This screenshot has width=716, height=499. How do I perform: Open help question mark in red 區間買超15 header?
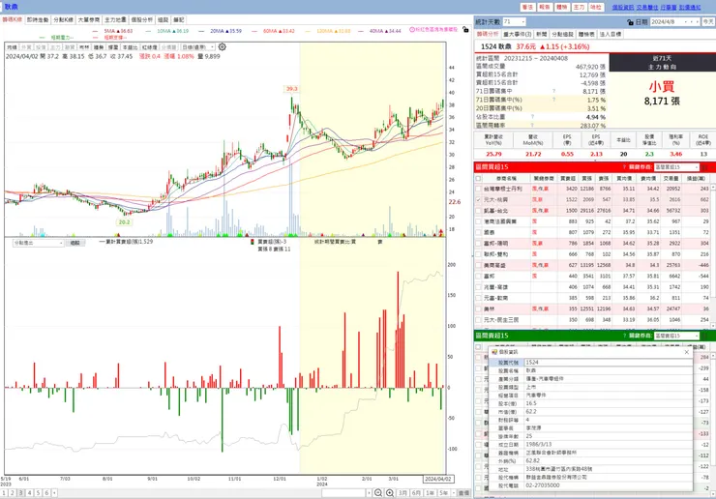(x=624, y=167)
